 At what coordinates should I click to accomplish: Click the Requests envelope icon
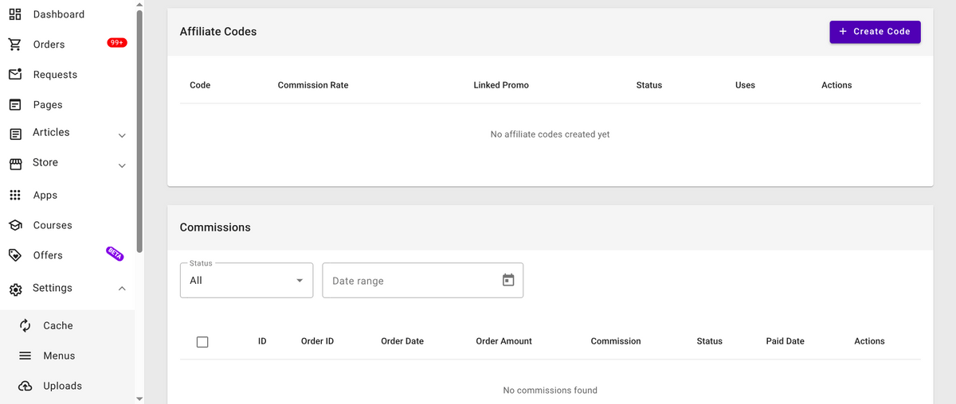pyautogui.click(x=15, y=75)
